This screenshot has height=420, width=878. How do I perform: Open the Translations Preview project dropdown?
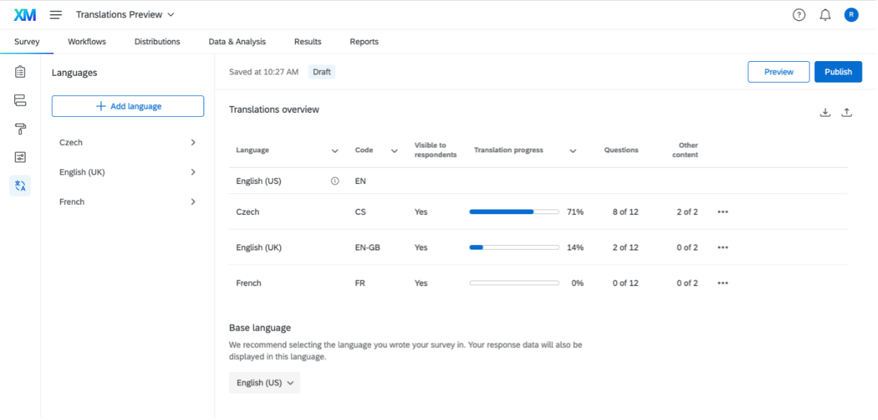(x=125, y=15)
